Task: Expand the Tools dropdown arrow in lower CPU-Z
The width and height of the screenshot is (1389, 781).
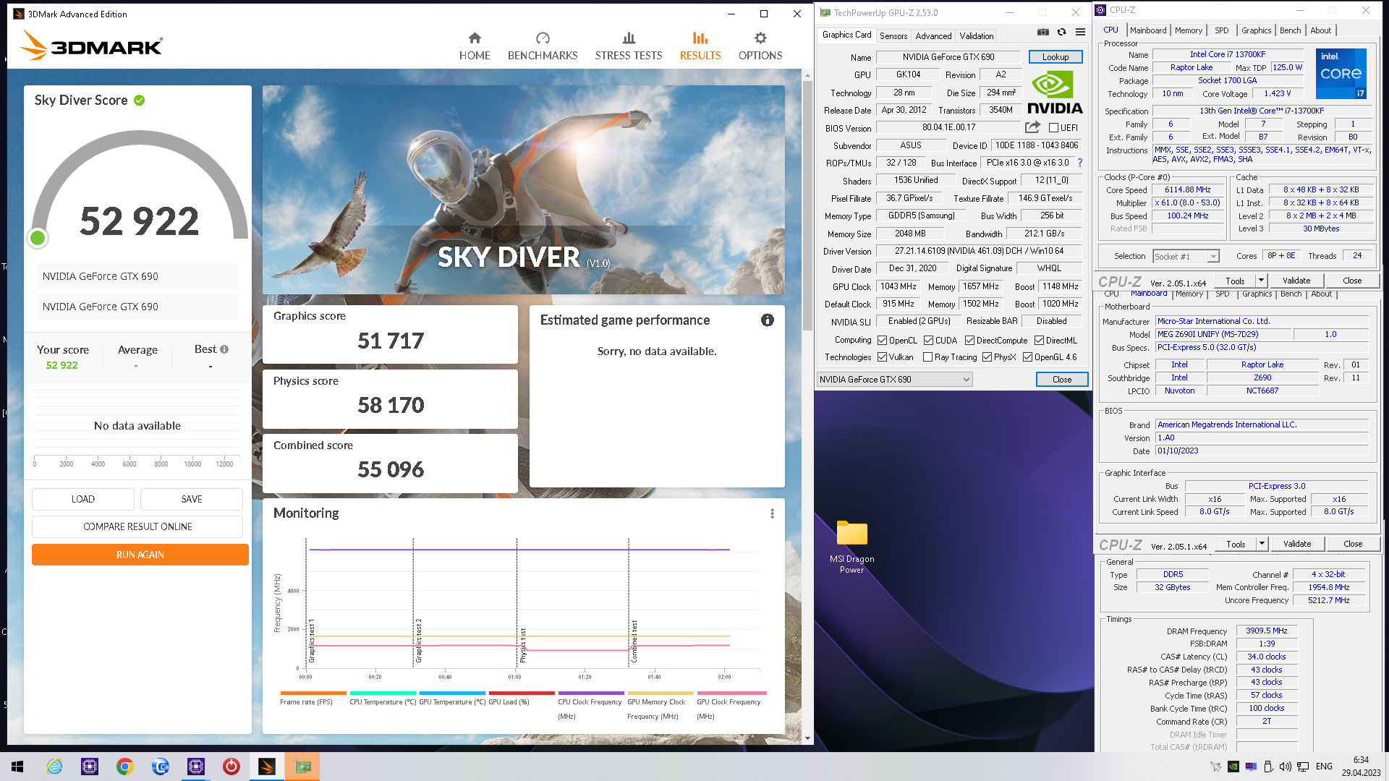Action: tap(1262, 544)
